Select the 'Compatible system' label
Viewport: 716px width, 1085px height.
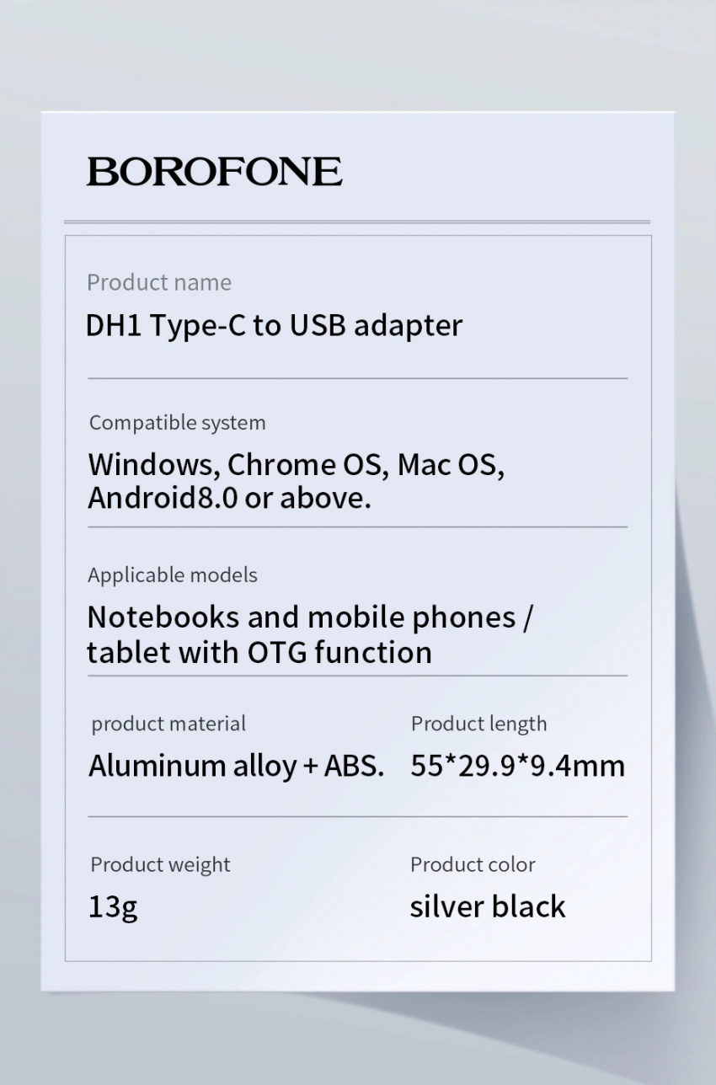pos(177,423)
